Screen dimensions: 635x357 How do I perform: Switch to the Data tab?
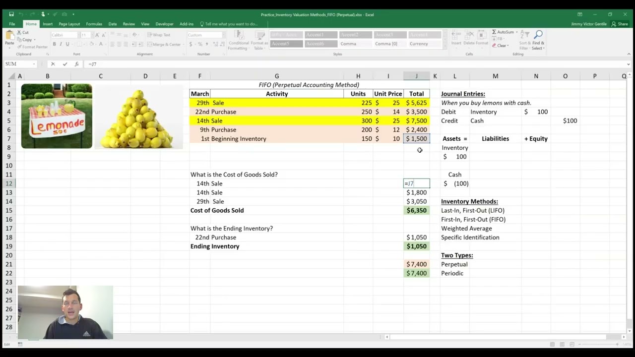coord(113,24)
